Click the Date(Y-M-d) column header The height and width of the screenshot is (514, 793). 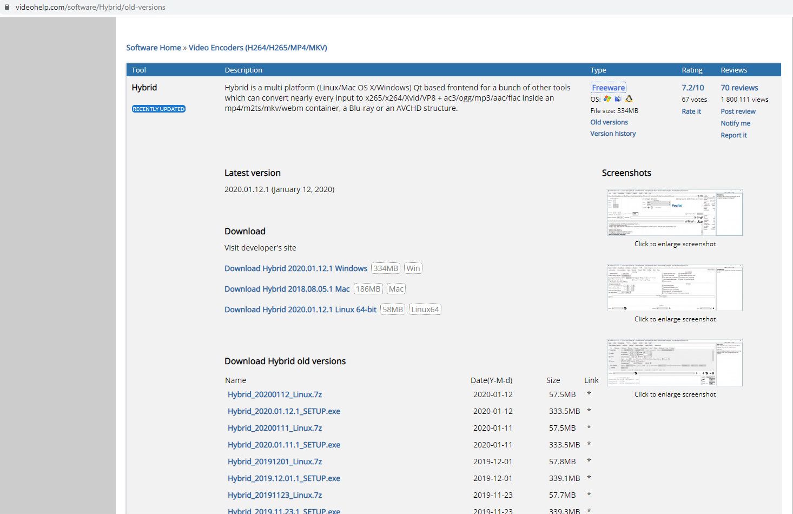[491, 380]
